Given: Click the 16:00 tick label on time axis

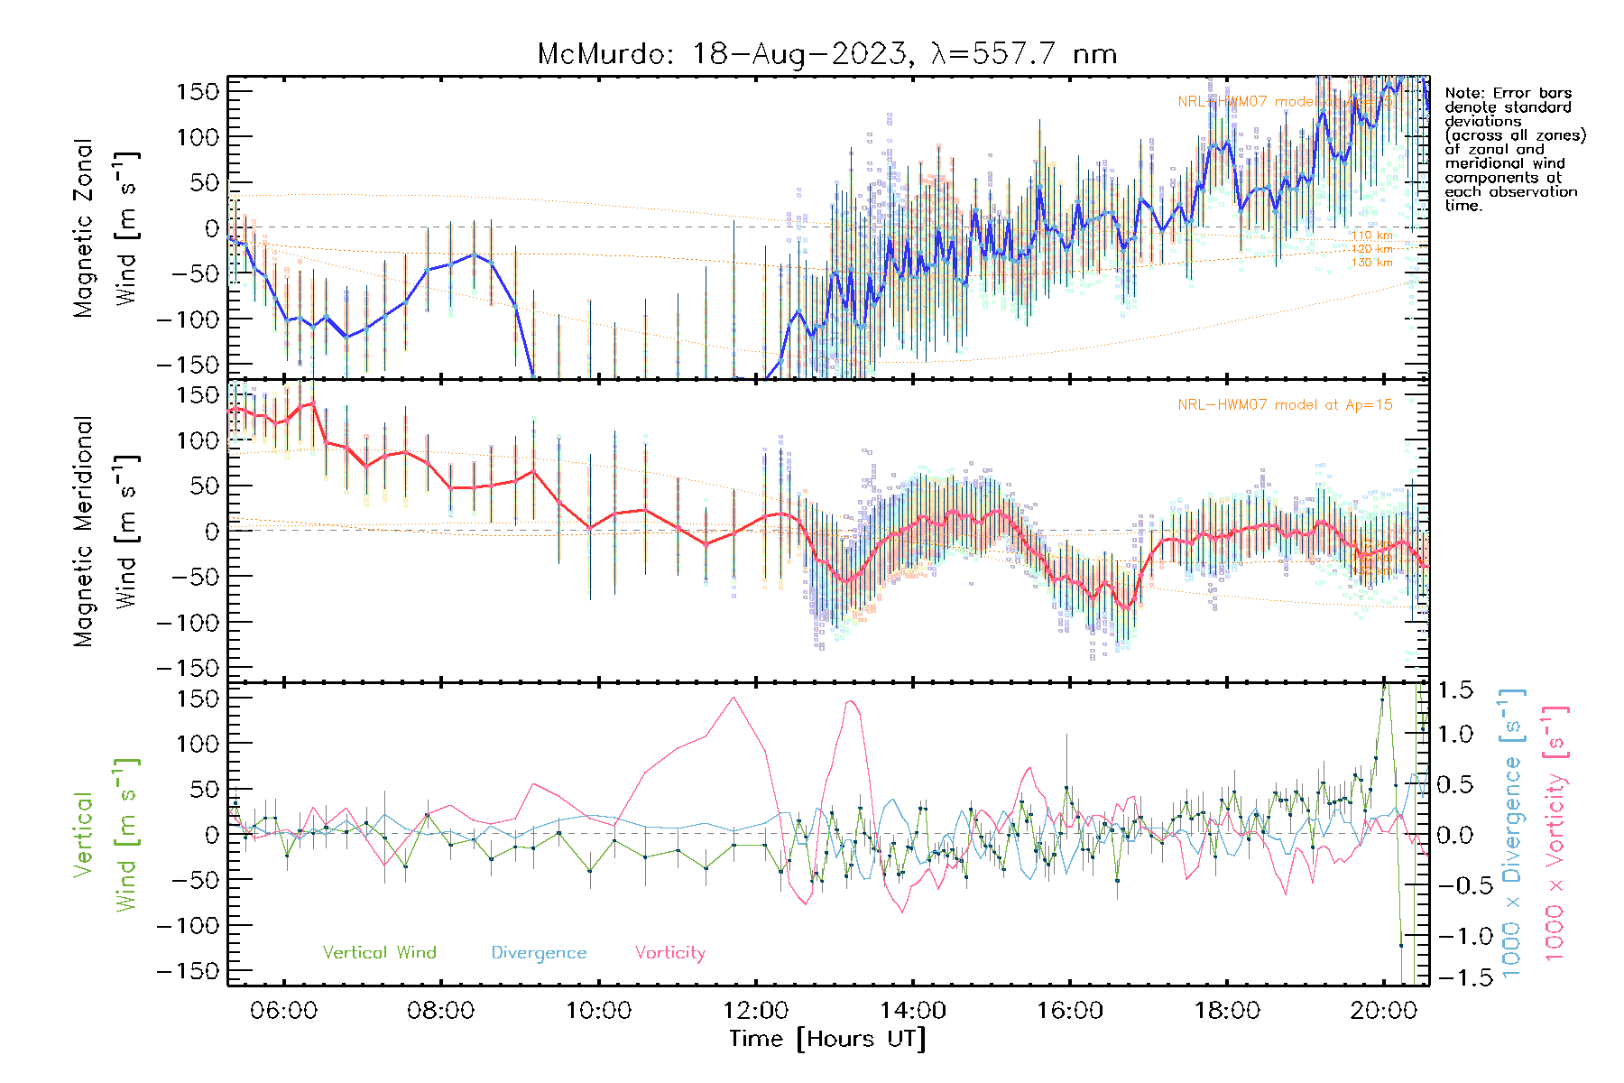Looking at the screenshot, I should 1069,1011.
